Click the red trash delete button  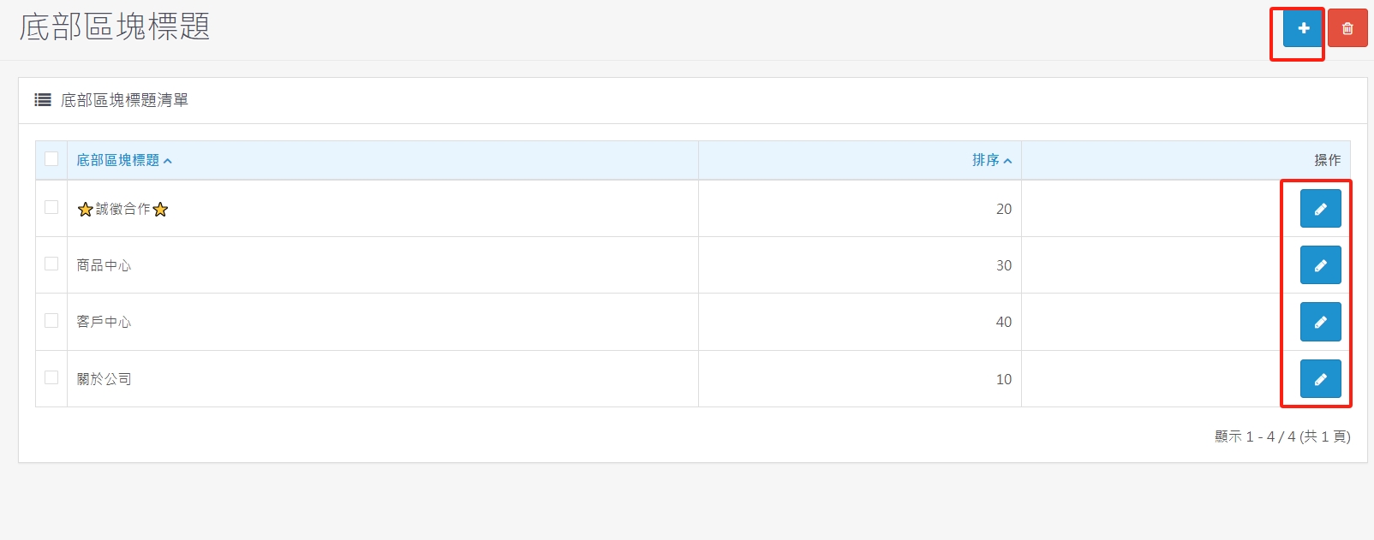point(1347,28)
